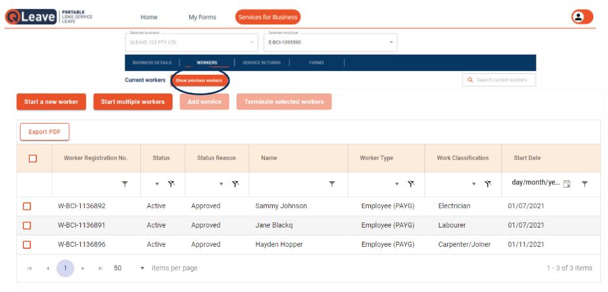Click the Carpenter/Joiner classification cell
608x292 pixels.
pos(464,244)
